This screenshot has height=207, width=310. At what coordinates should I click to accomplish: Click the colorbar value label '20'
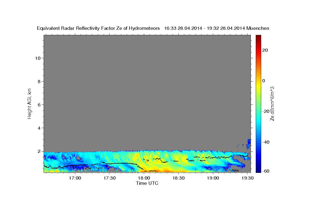(265, 50)
